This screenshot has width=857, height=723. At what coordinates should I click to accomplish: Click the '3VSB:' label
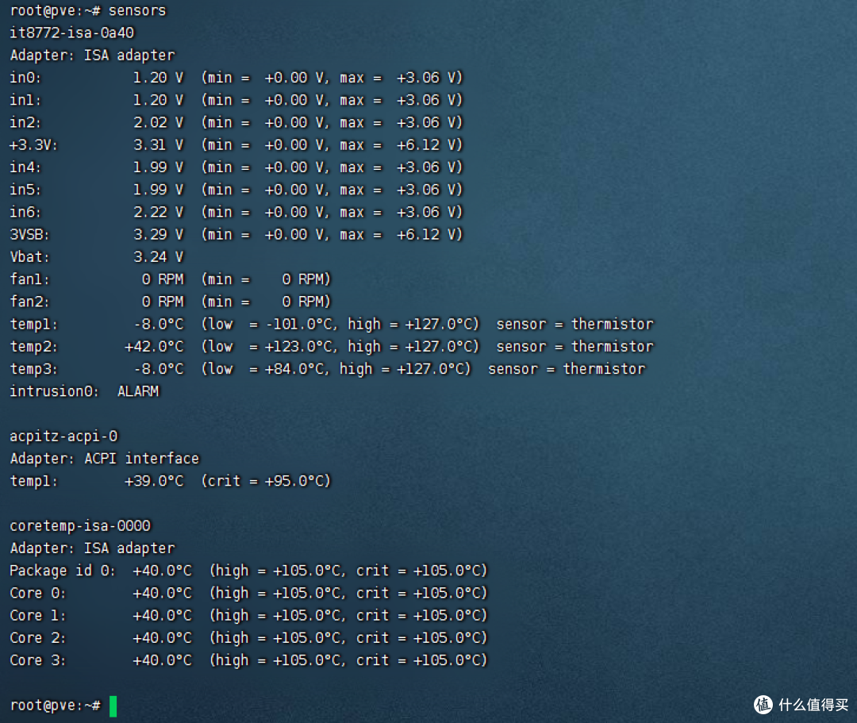coord(29,234)
